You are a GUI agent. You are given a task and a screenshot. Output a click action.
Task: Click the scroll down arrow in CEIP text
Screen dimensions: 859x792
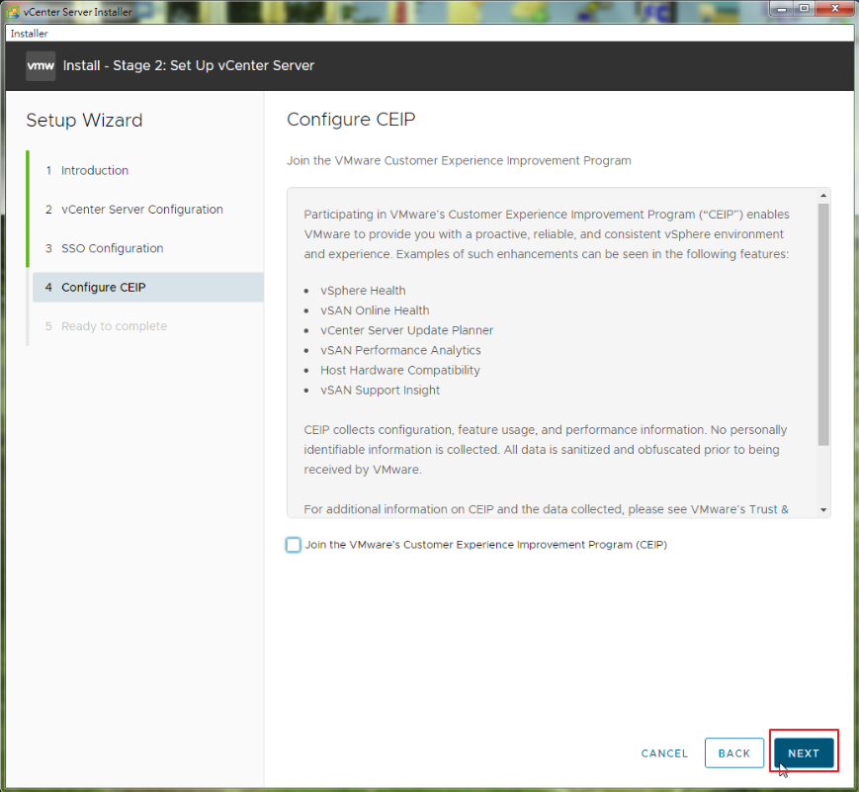(822, 510)
